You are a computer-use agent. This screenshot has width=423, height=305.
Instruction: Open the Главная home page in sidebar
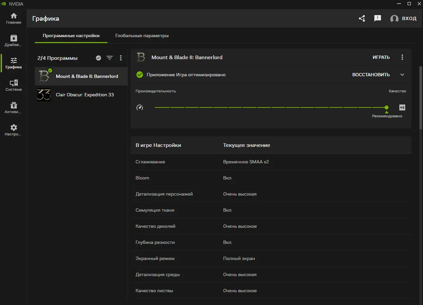tap(13, 18)
